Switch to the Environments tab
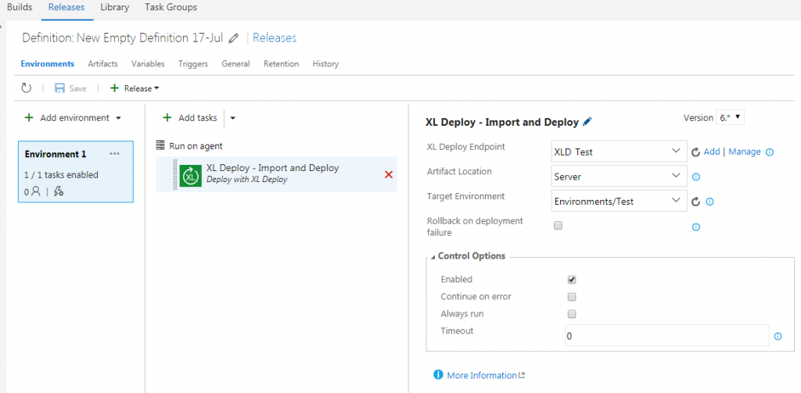Image resolution: width=801 pixels, height=393 pixels. (48, 64)
